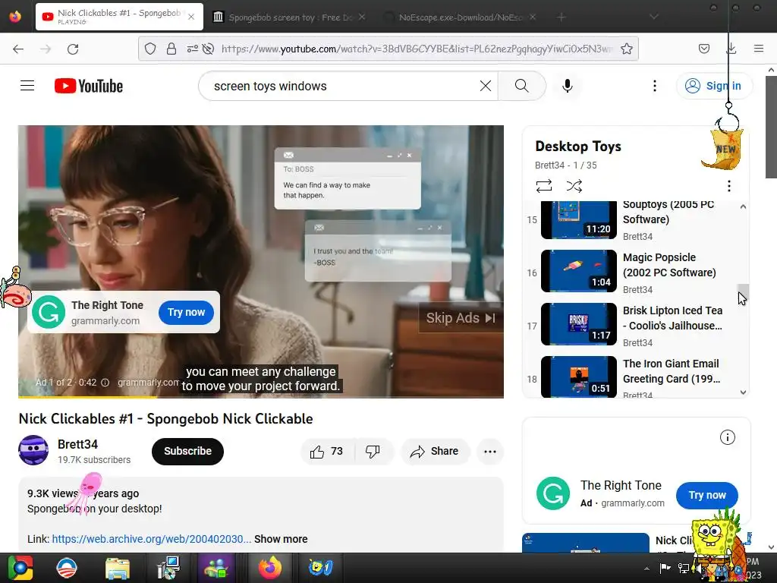Open Grammarly logo in sidebar ad
The width and height of the screenshot is (777, 583).
click(x=553, y=493)
